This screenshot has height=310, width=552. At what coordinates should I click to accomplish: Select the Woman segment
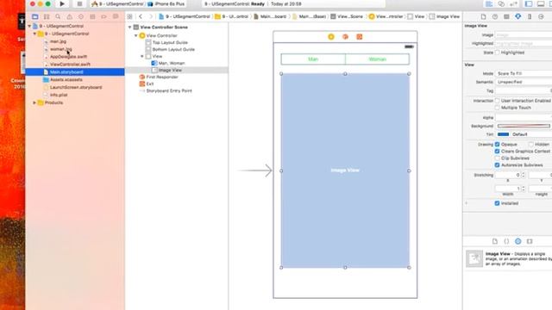tap(378, 59)
